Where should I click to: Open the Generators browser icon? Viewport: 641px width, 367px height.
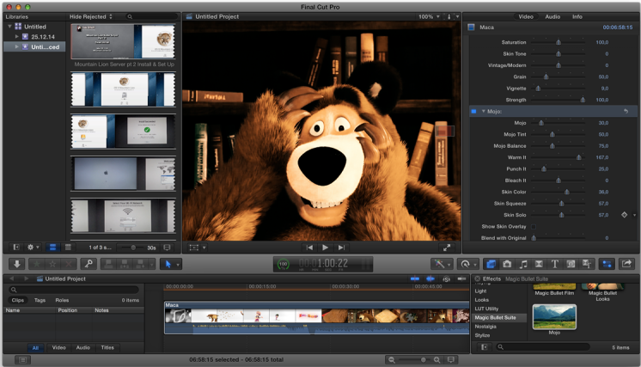point(571,264)
